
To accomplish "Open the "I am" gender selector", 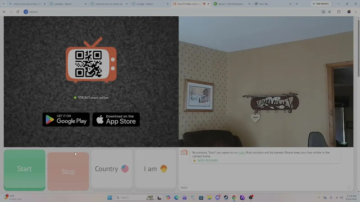I will pos(156,169).
